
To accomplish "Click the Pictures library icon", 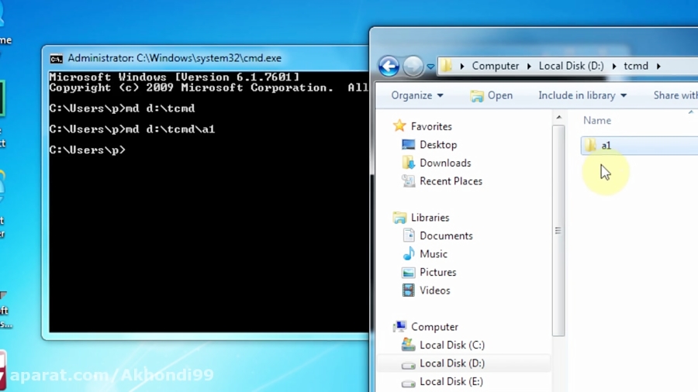I will [408, 272].
